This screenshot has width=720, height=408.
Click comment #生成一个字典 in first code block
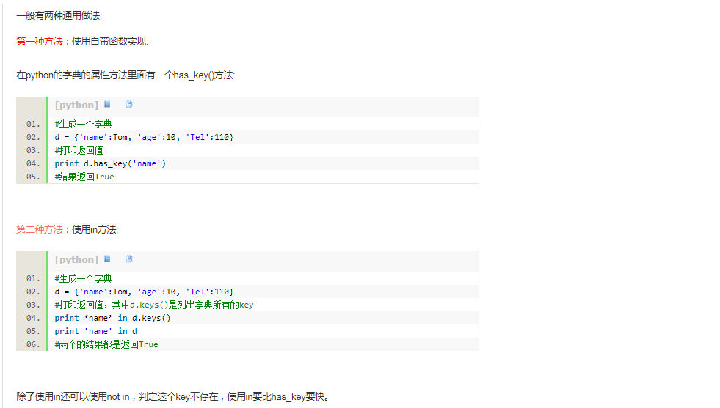click(x=83, y=124)
